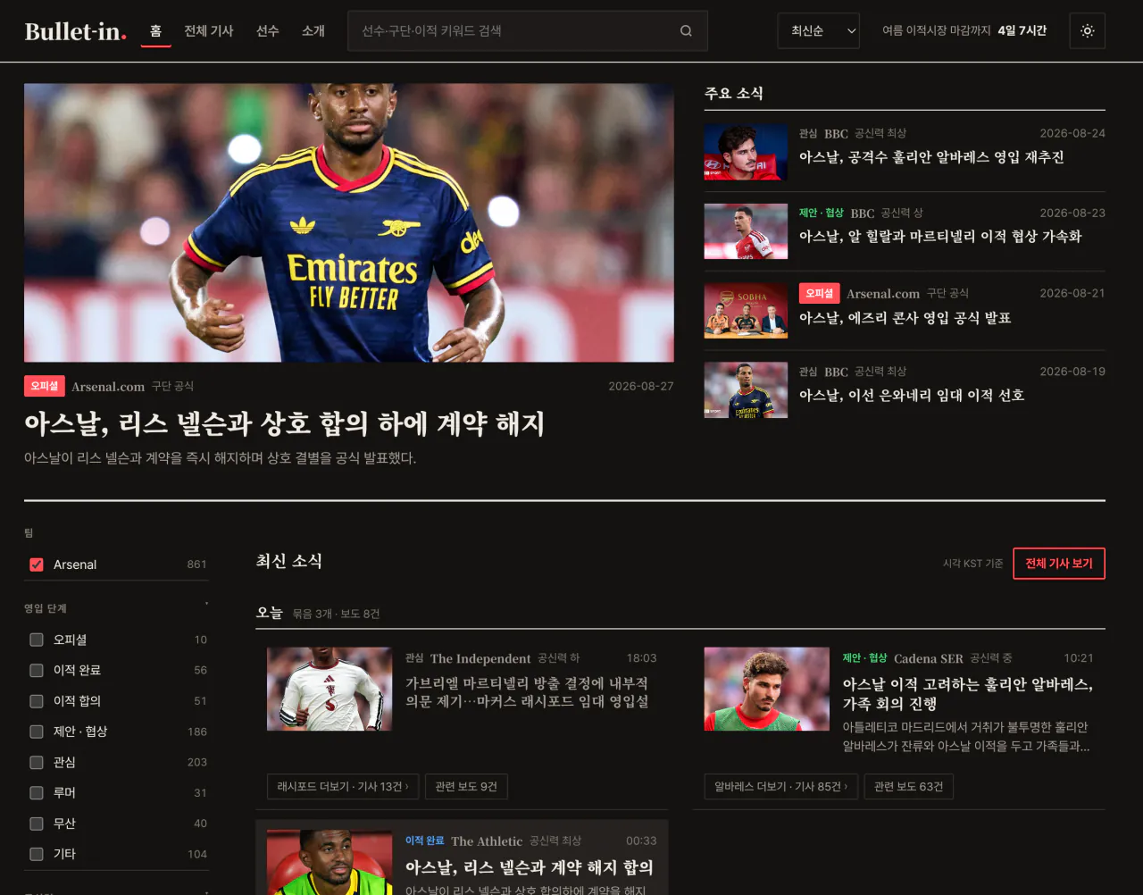Open article 아스날, 이선 은와네리 임대 이적 선호
1143x895 pixels.
pyautogui.click(x=912, y=396)
